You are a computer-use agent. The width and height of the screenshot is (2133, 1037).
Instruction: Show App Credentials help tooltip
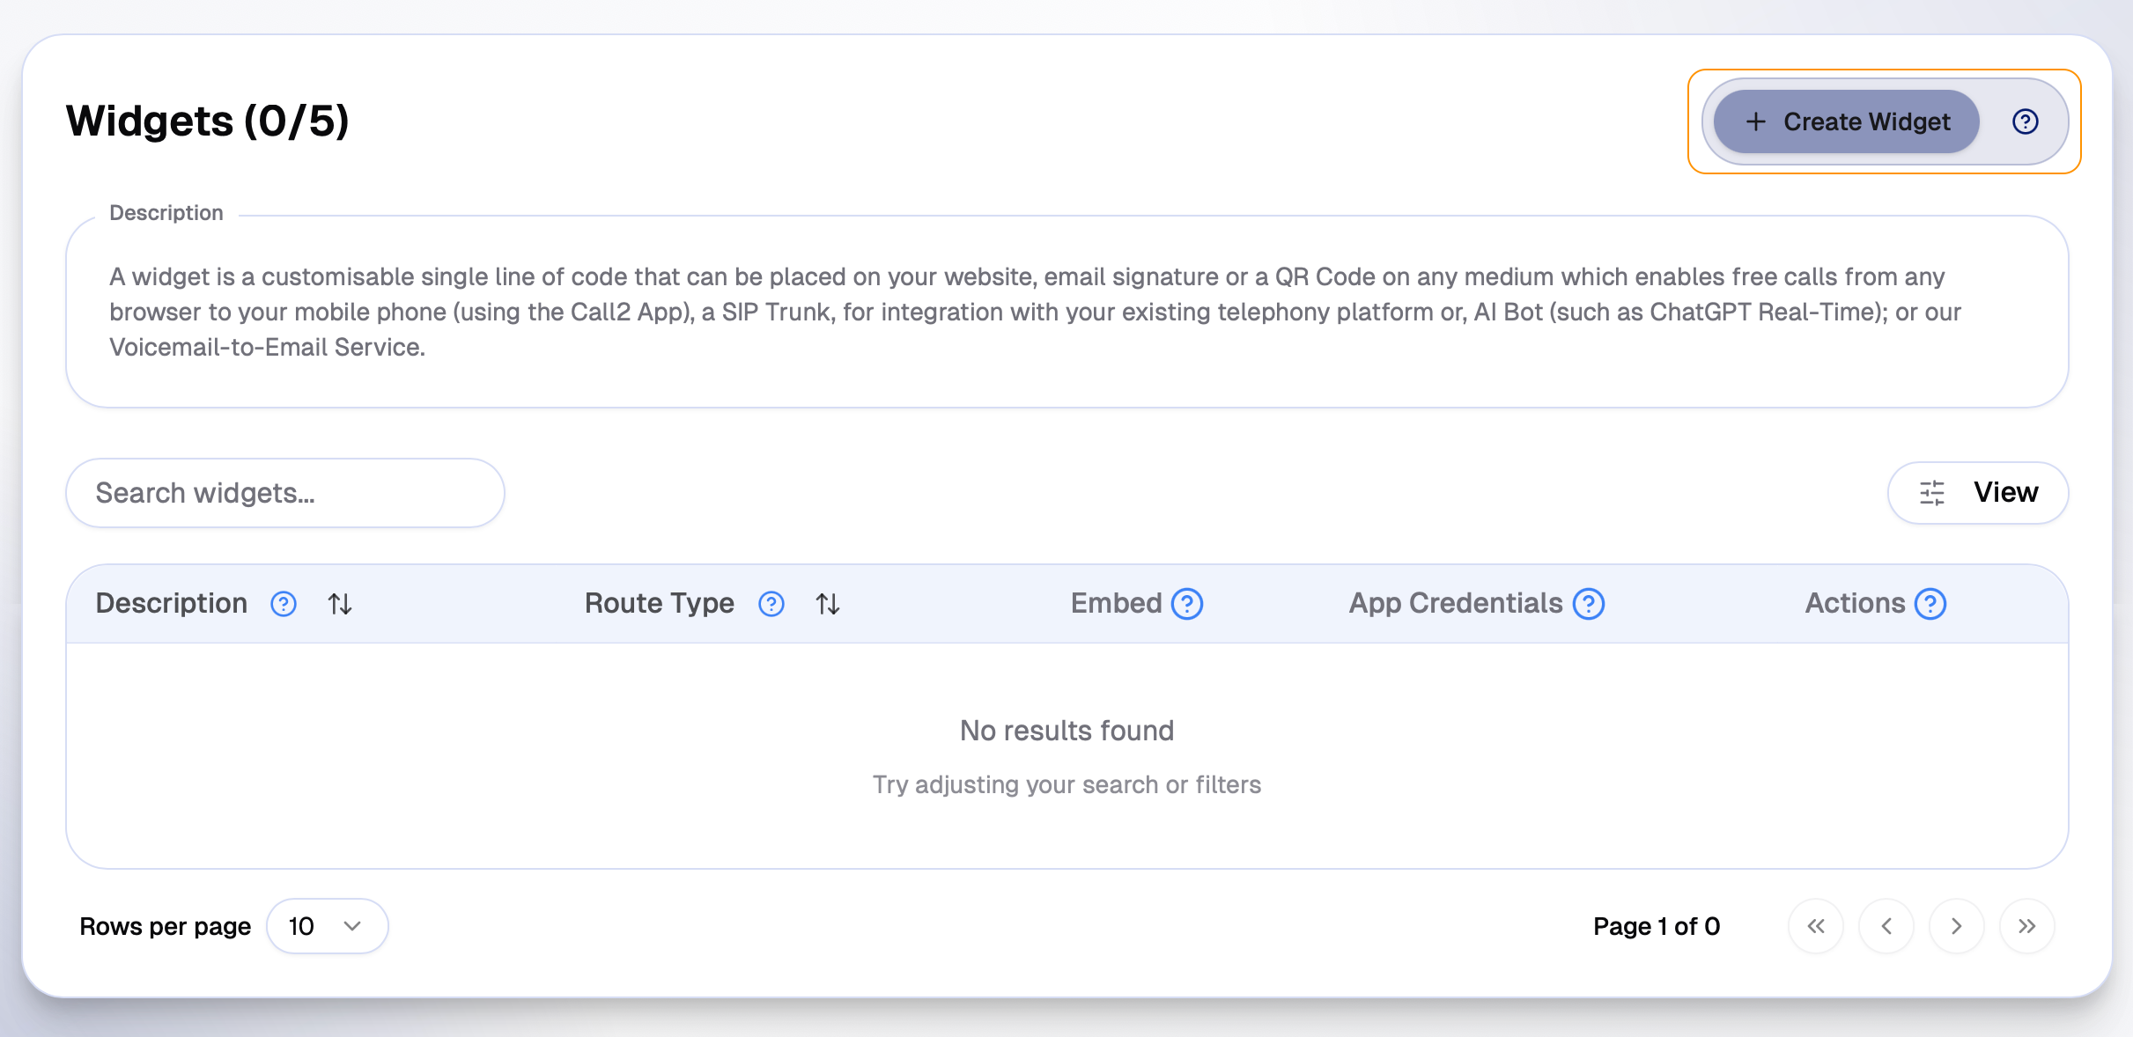pyautogui.click(x=1589, y=604)
